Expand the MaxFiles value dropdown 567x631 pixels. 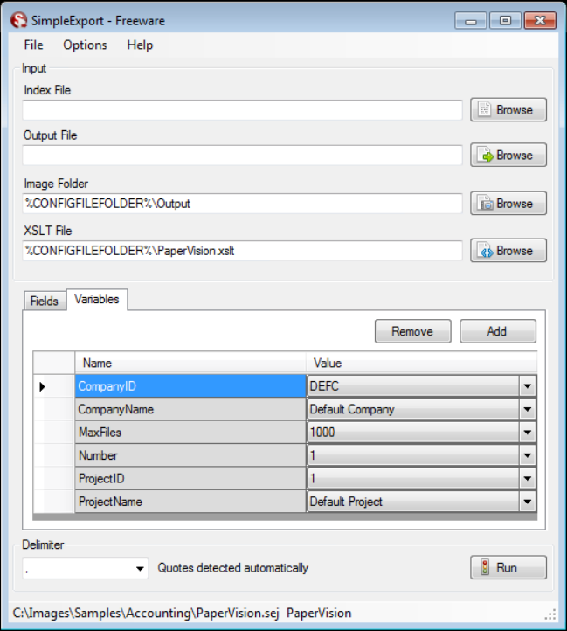pos(527,433)
